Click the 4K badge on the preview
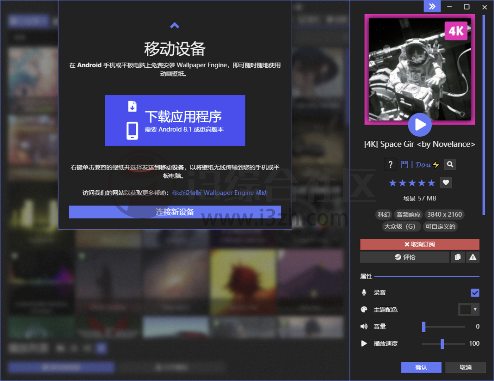494x381 pixels. tap(456, 31)
